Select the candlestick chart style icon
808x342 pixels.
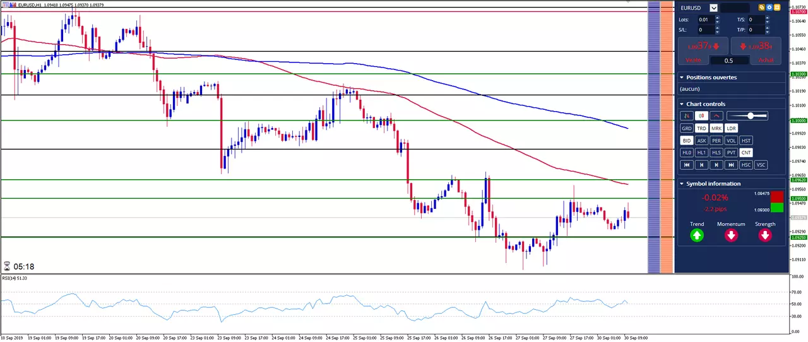(x=701, y=116)
